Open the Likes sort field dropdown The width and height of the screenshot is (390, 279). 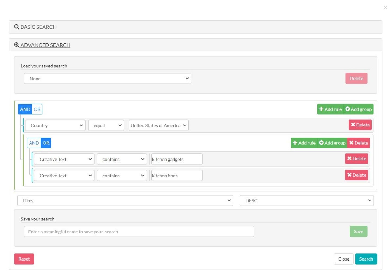(x=125, y=200)
